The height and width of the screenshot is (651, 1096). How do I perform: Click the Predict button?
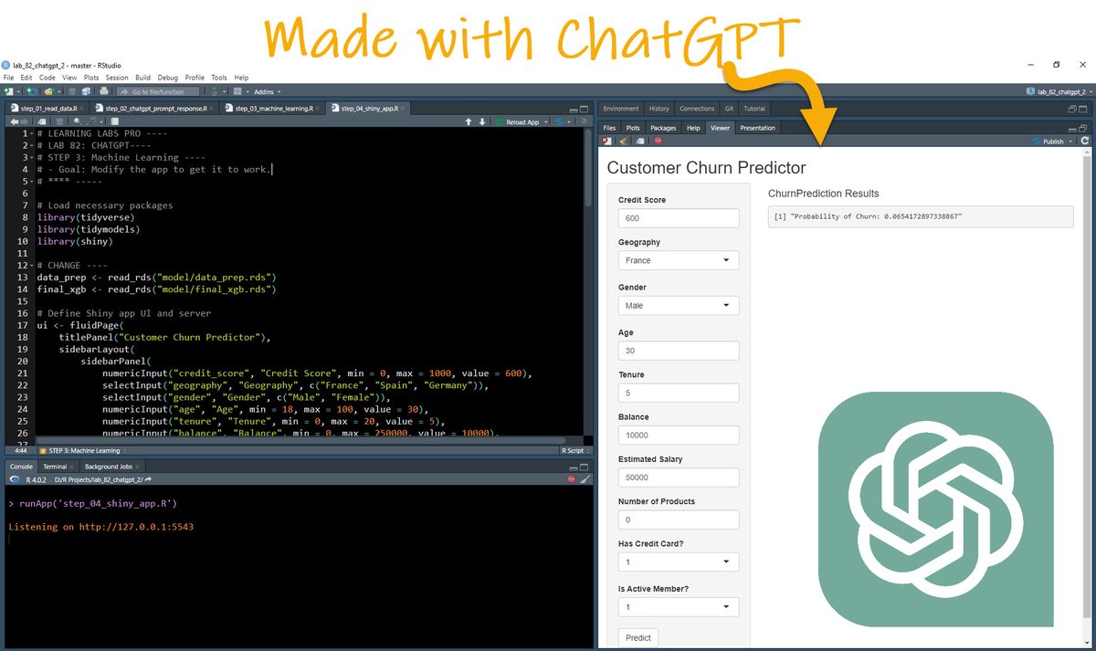(x=638, y=637)
